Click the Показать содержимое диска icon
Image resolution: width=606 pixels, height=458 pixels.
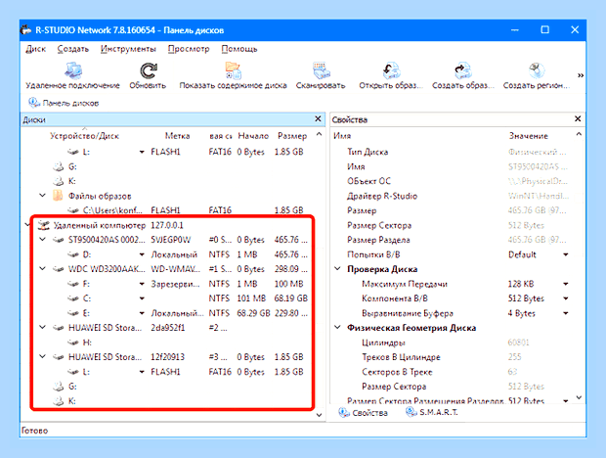pyautogui.click(x=234, y=70)
